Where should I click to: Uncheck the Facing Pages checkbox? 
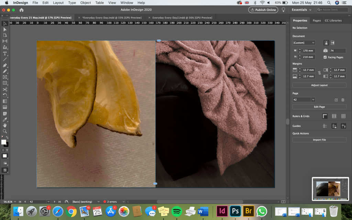pos(325,57)
